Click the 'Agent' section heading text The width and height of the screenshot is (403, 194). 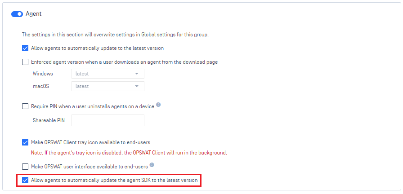(34, 14)
